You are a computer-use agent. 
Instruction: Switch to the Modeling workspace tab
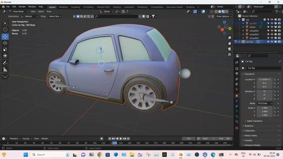pos(63,7)
